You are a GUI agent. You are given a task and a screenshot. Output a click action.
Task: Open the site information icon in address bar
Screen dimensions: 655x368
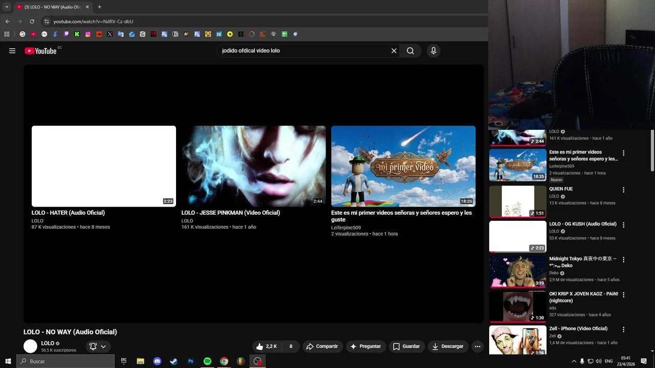pos(46,21)
